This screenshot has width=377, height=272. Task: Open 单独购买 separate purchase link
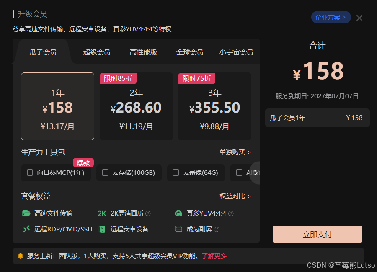(x=235, y=152)
